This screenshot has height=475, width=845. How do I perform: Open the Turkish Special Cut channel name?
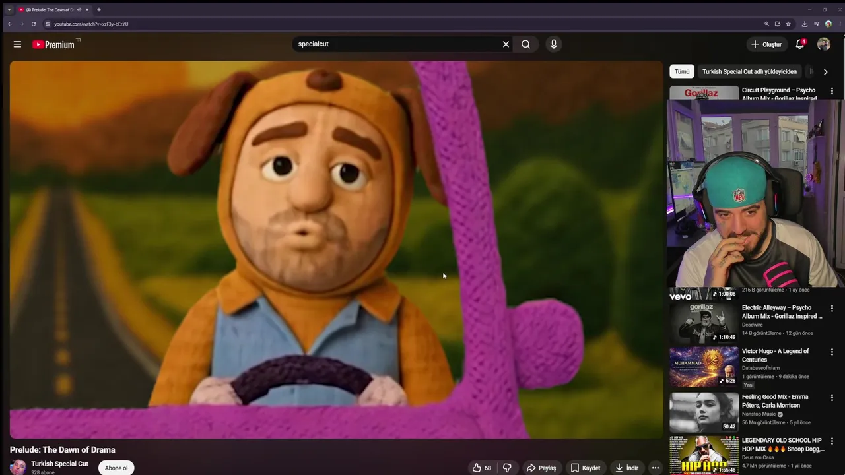59,464
